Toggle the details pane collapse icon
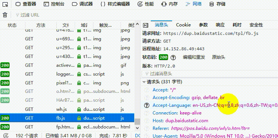This screenshot has width=278, height=138. coord(145,25)
